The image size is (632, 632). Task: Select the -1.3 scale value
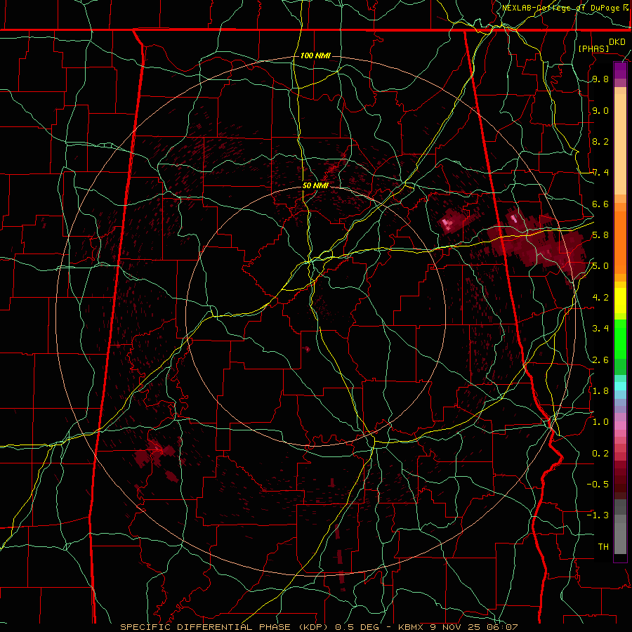pyautogui.click(x=598, y=516)
